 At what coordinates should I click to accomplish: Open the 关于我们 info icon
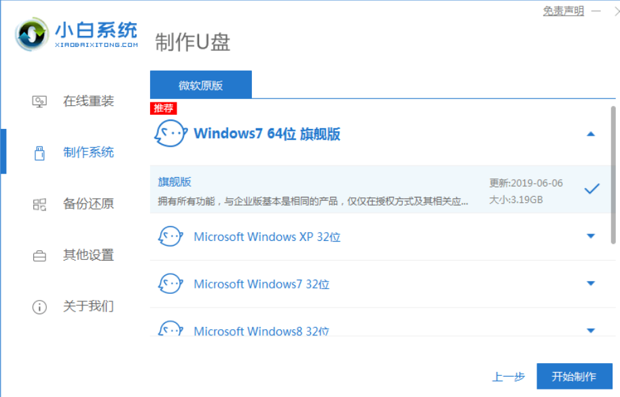pos(39,307)
